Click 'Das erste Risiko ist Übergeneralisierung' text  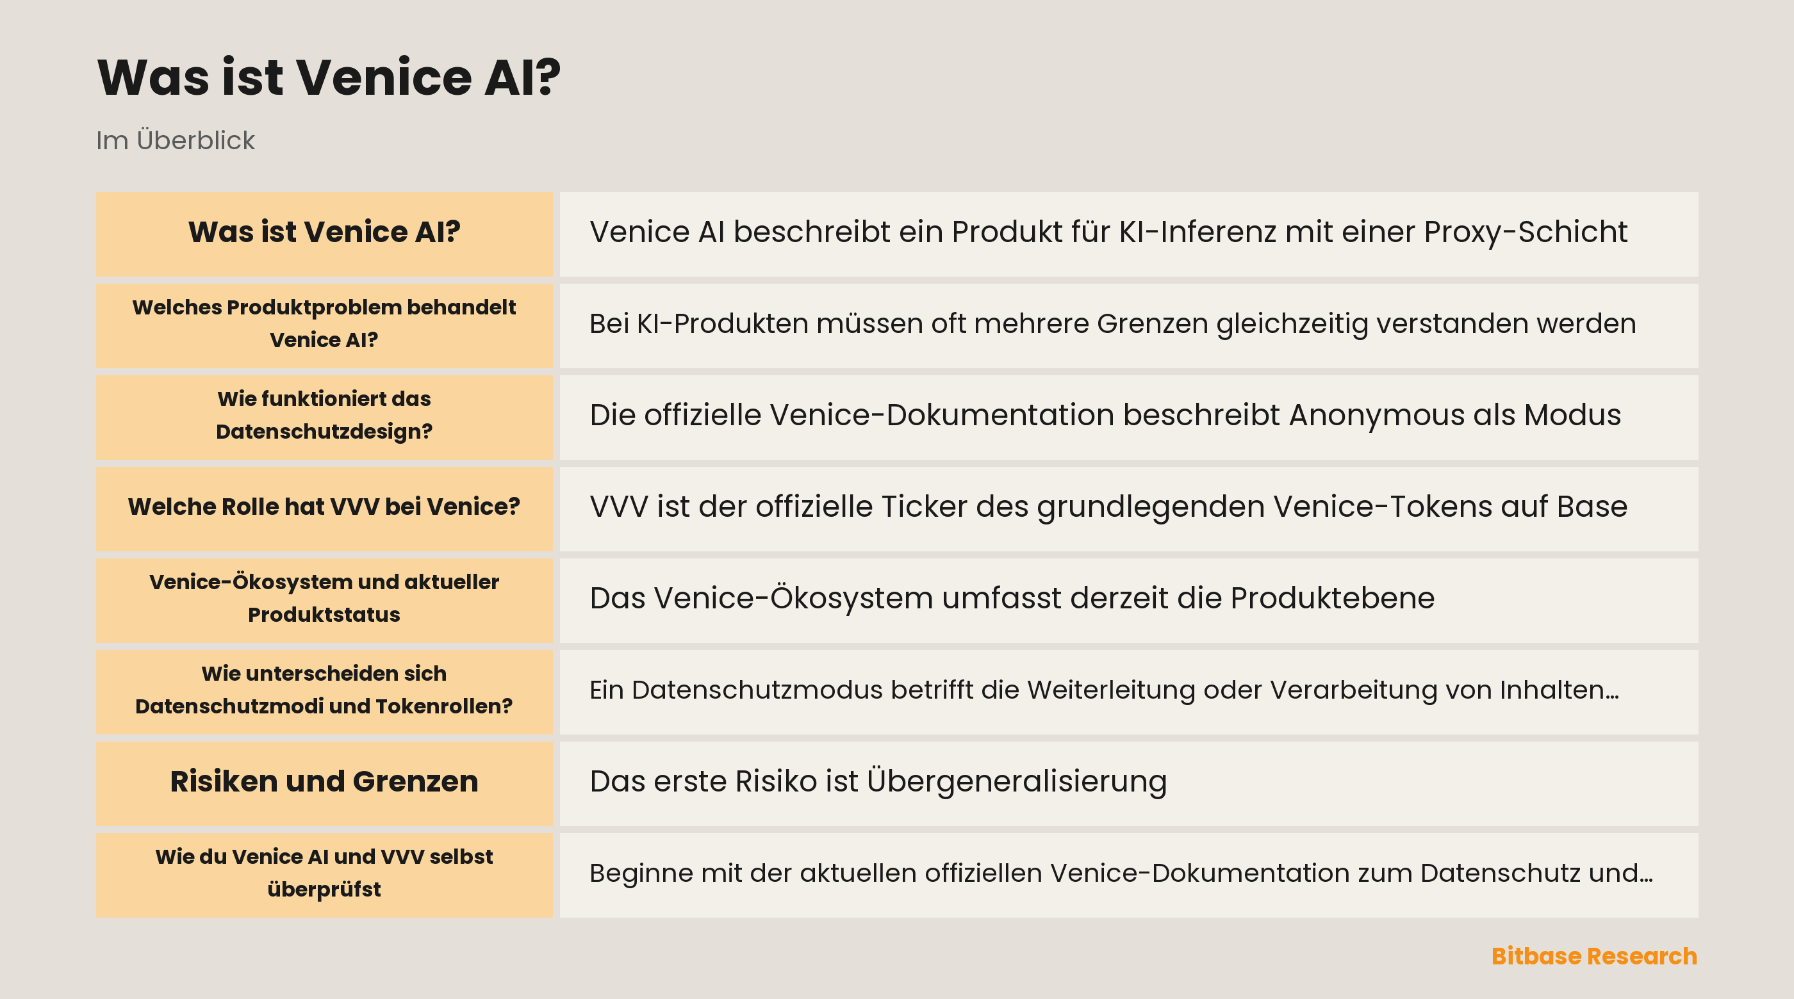tap(878, 781)
